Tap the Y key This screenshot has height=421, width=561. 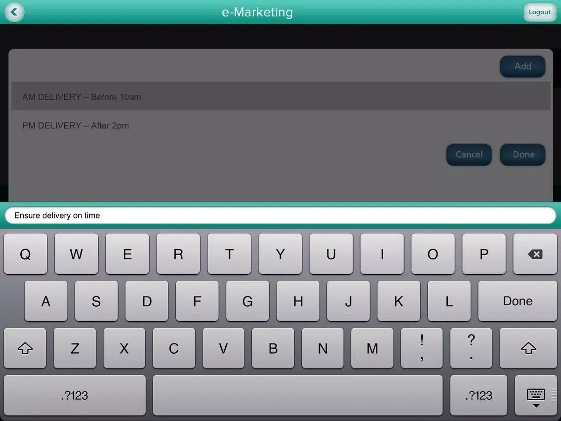tap(280, 254)
